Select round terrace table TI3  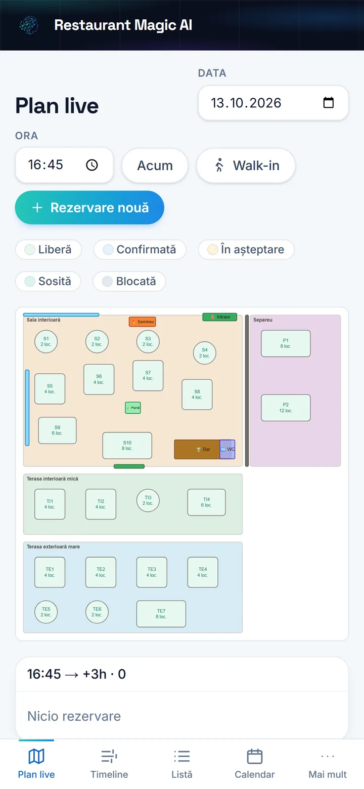(x=148, y=500)
